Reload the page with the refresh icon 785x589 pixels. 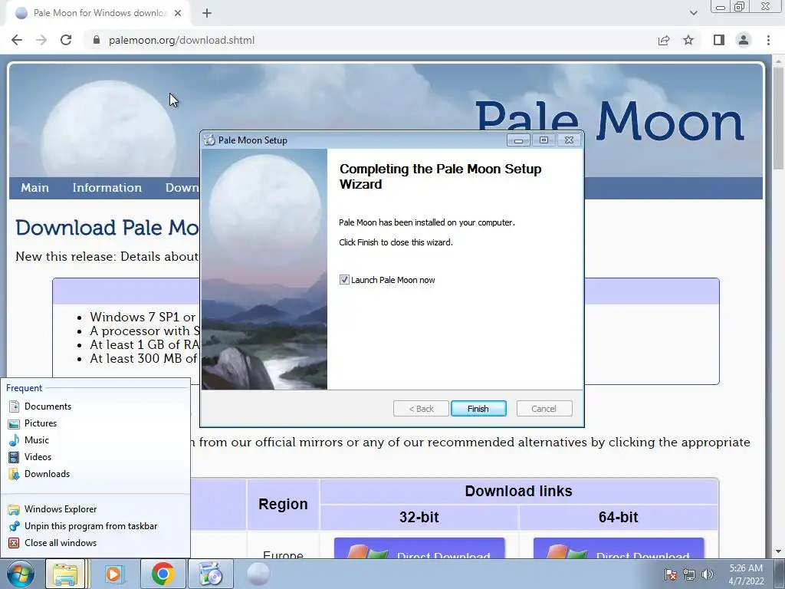coord(66,40)
